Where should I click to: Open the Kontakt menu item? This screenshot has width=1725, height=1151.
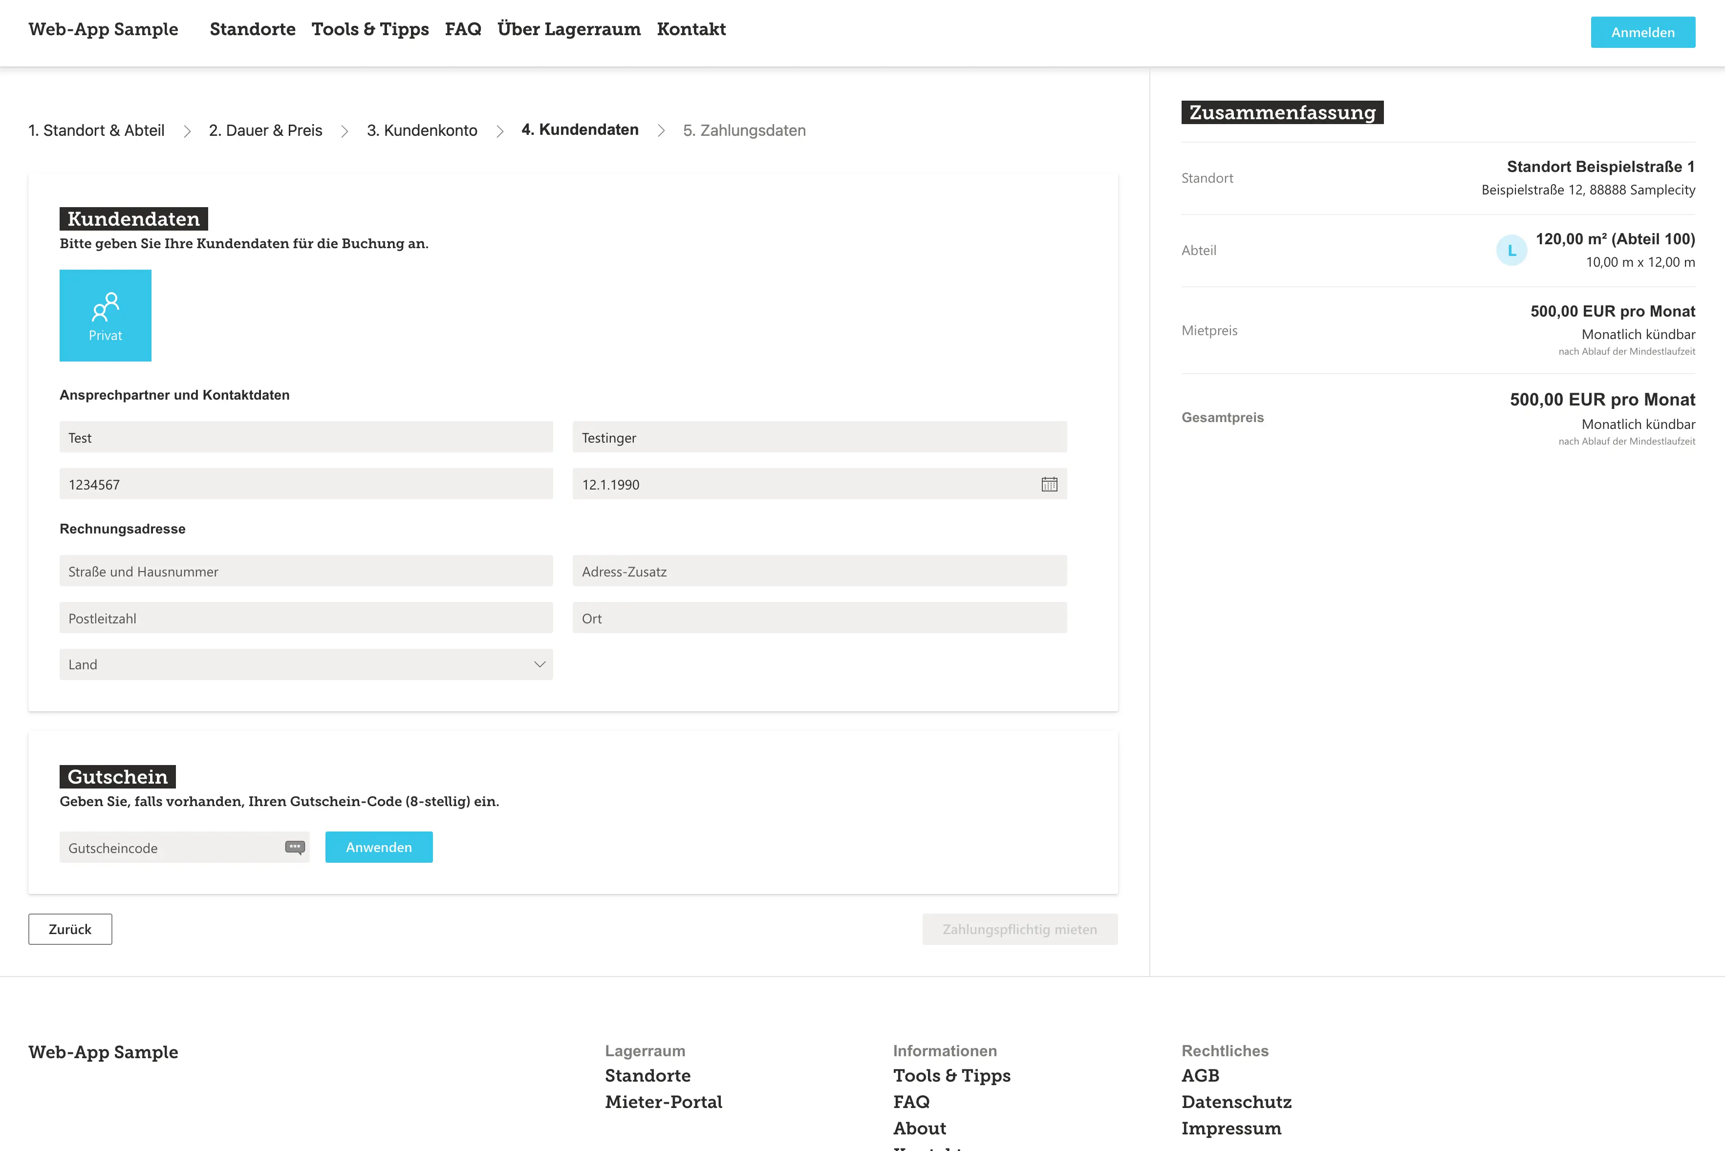point(691,29)
